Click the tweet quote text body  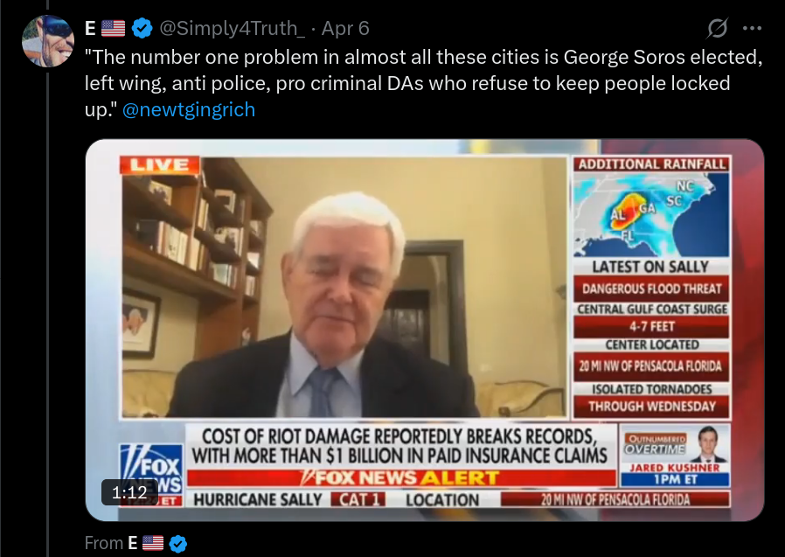pyautogui.click(x=424, y=83)
